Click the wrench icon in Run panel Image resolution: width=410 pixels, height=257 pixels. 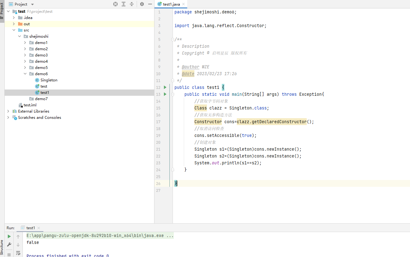point(9,245)
